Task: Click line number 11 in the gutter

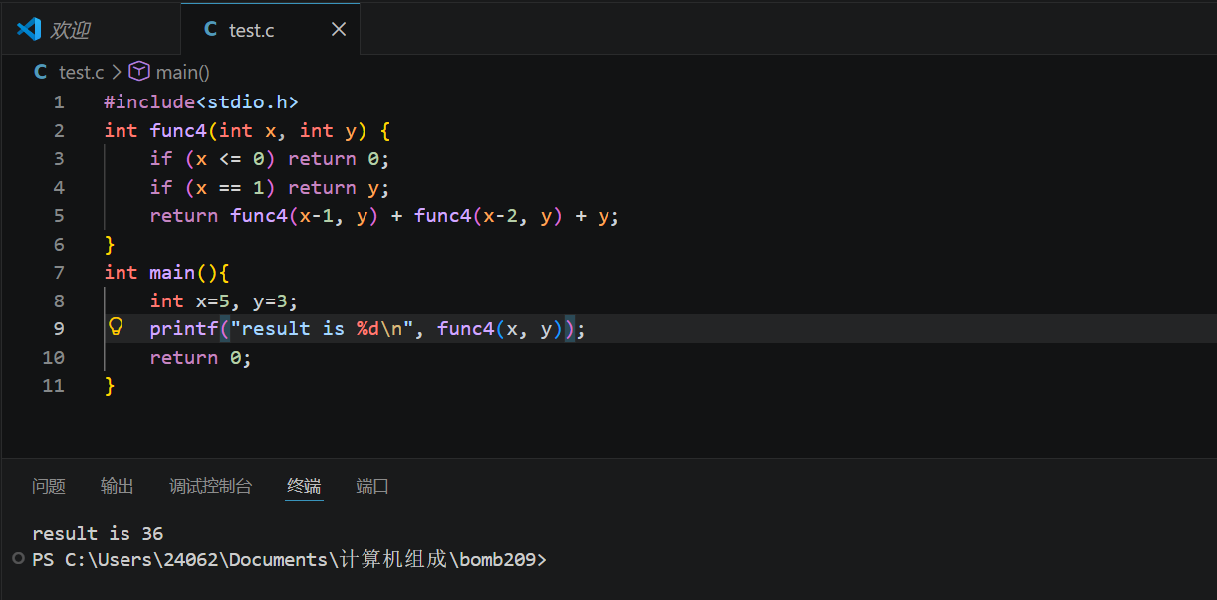Action: 54,385
